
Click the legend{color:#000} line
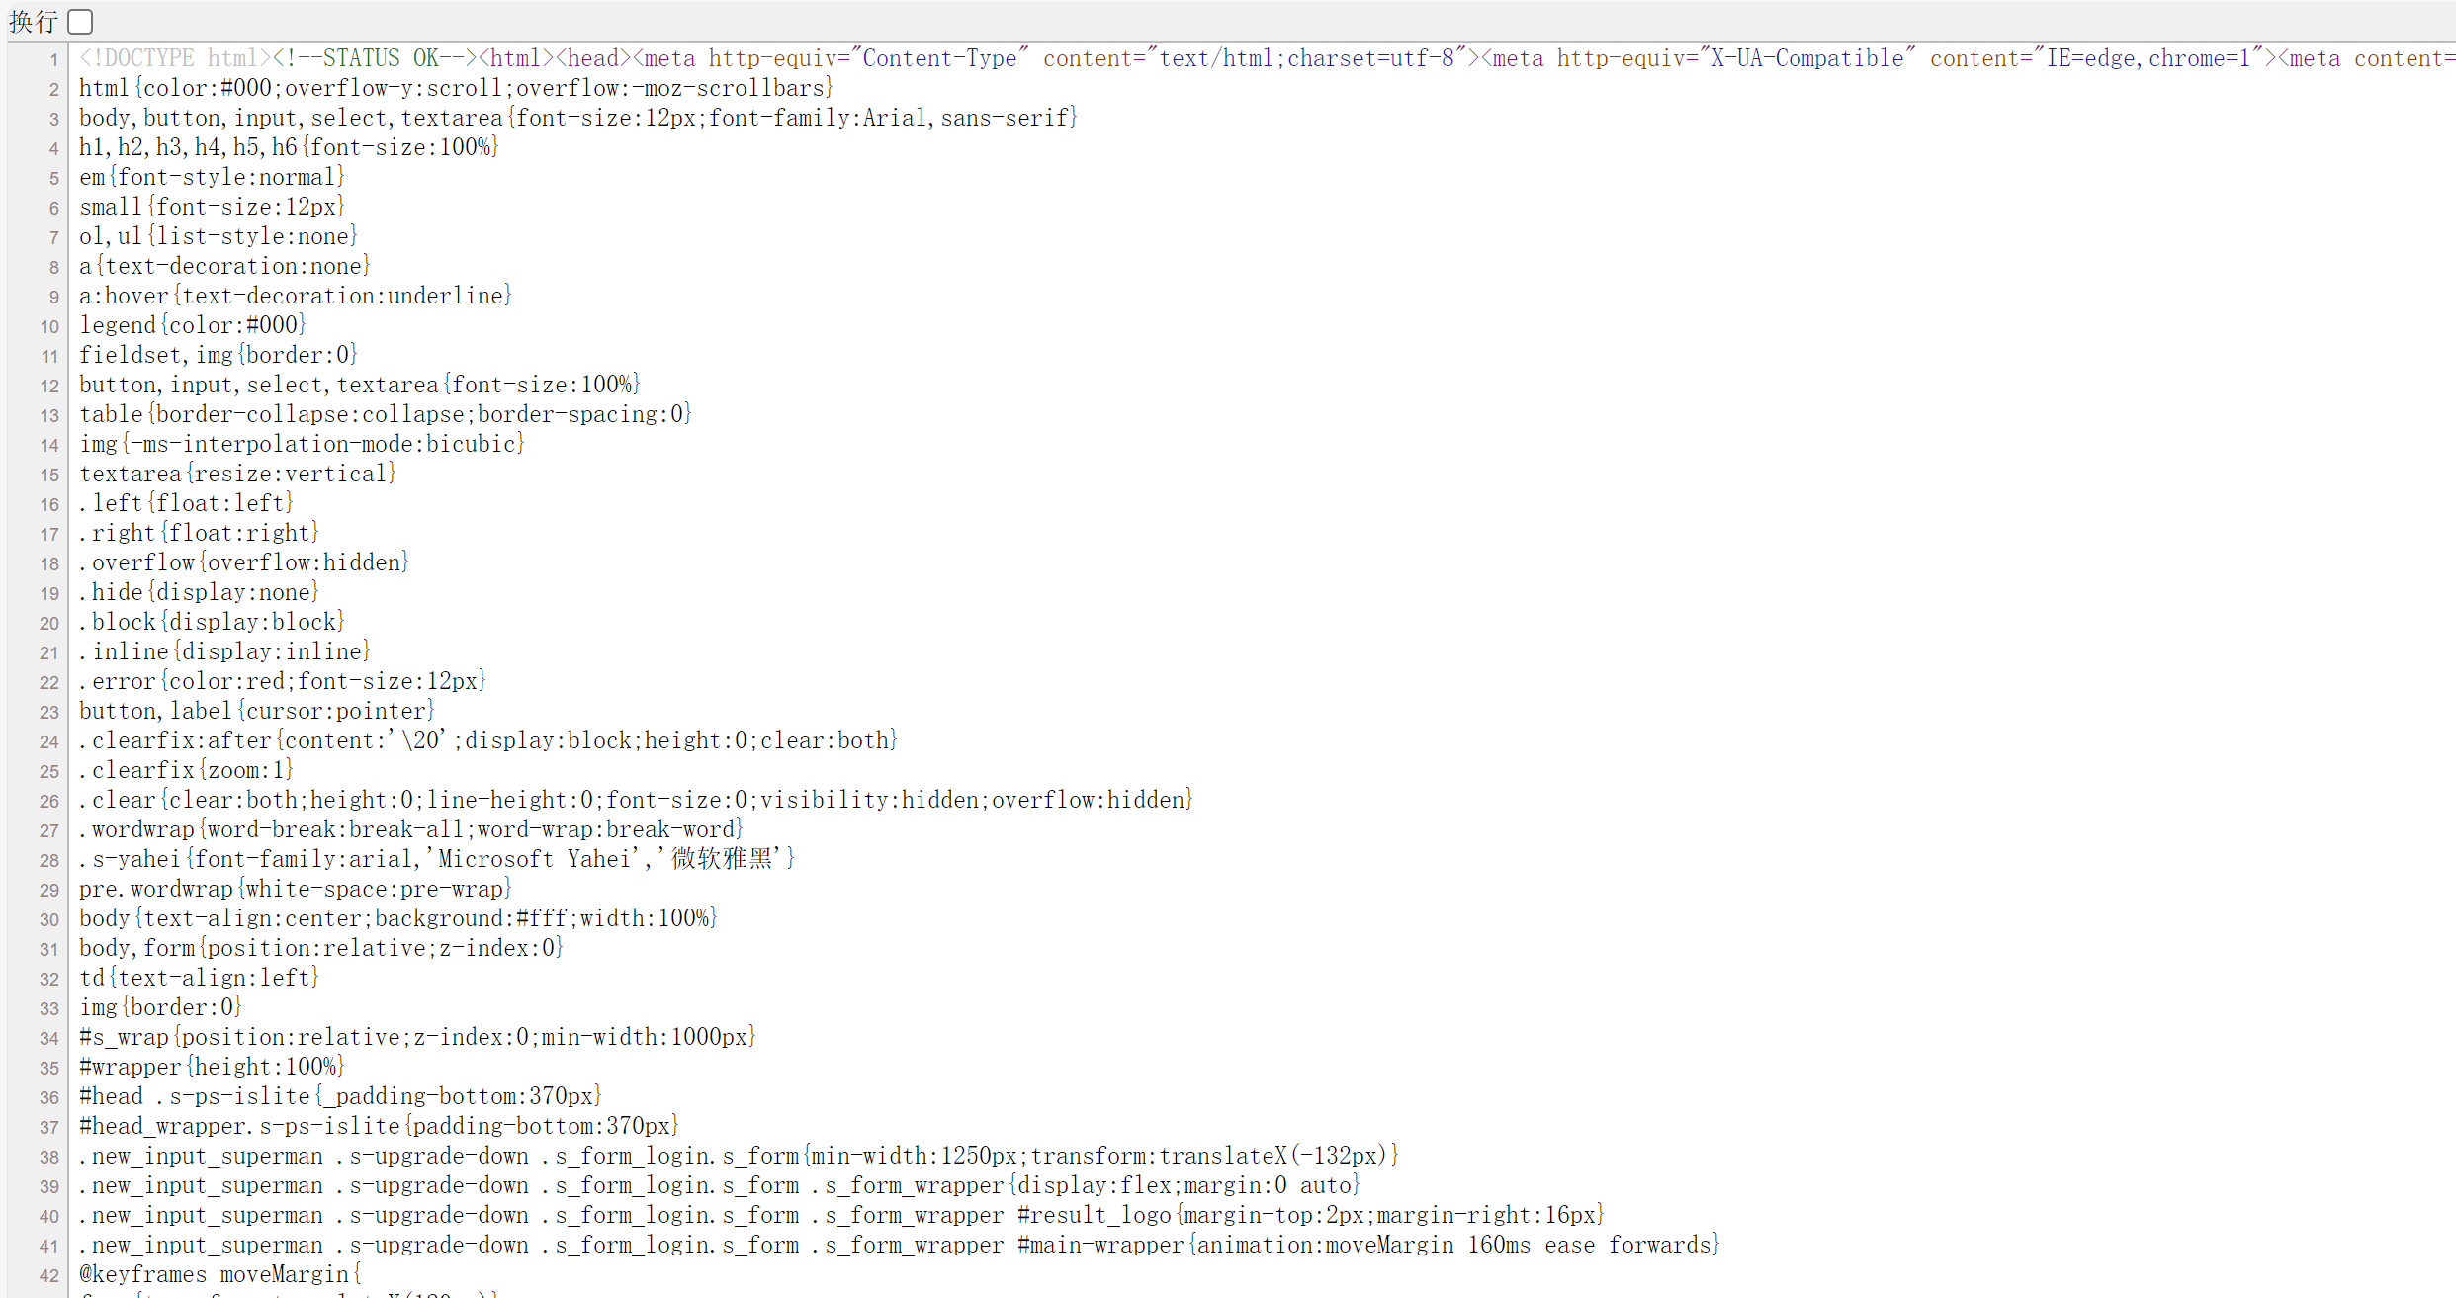pos(193,326)
